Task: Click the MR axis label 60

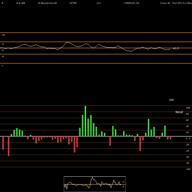Action: coord(187,120)
